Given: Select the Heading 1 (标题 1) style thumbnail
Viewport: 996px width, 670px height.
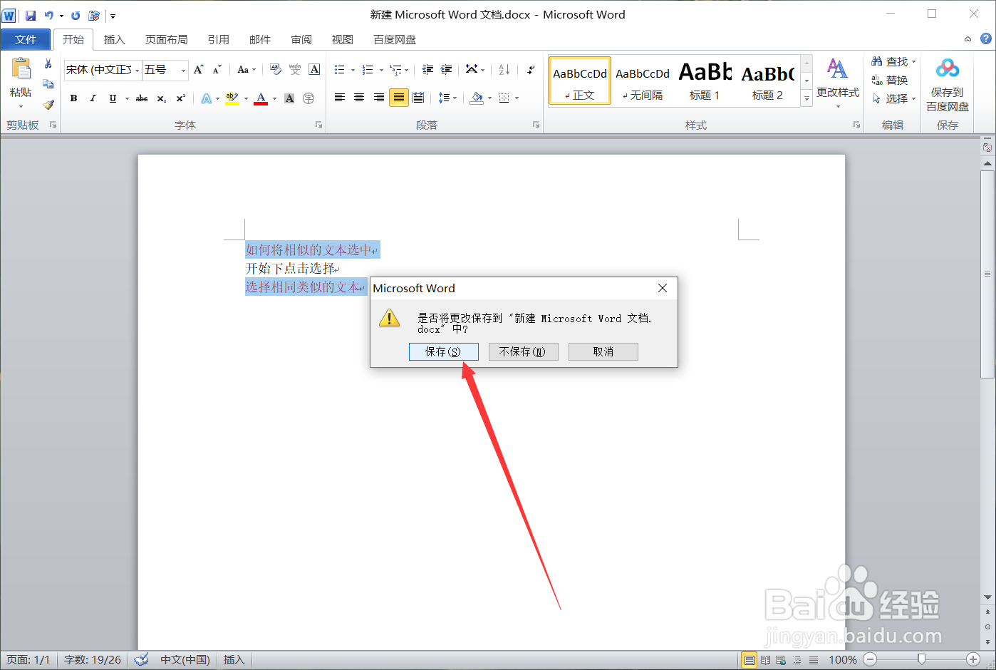Looking at the screenshot, I should point(705,81).
